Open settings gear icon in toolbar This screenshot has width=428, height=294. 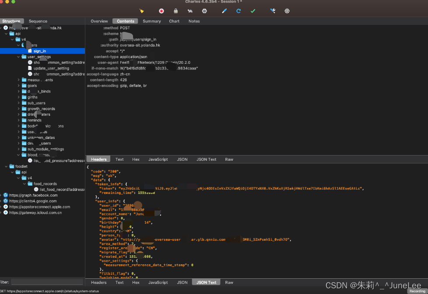[287, 11]
